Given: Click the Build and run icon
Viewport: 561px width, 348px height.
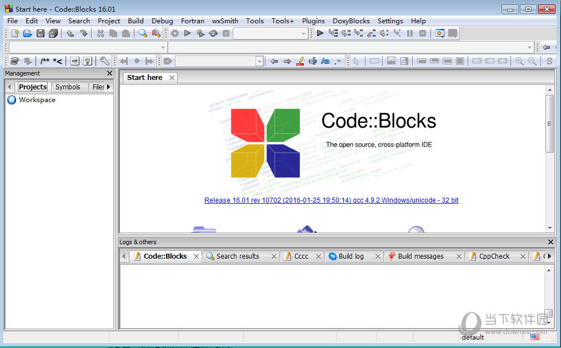Looking at the screenshot, I should 201,33.
